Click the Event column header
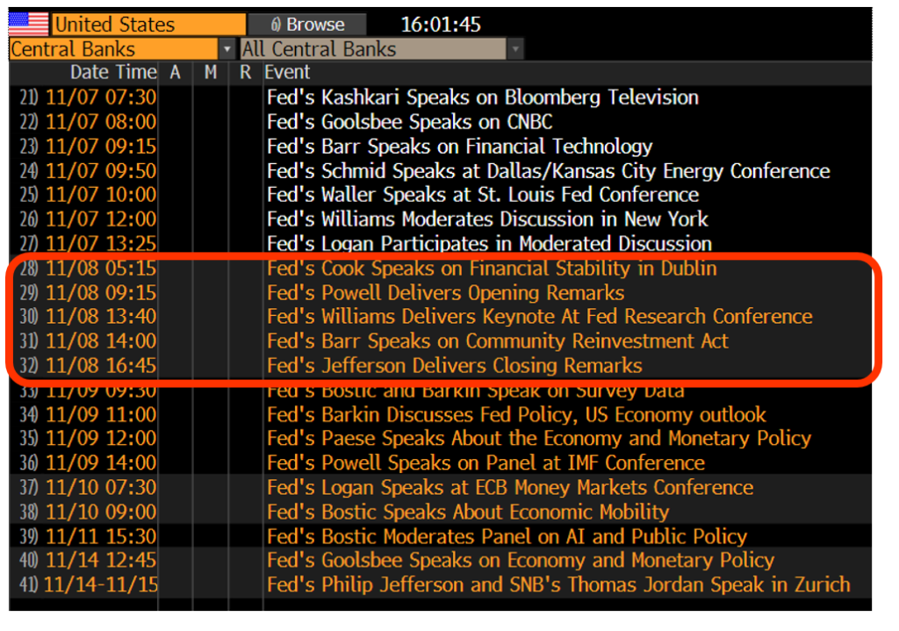Screen dimensions: 899x631 (287, 72)
